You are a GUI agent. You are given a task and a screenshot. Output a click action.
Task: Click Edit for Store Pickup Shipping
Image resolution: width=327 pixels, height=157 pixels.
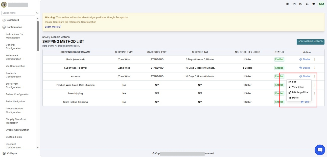305,102
